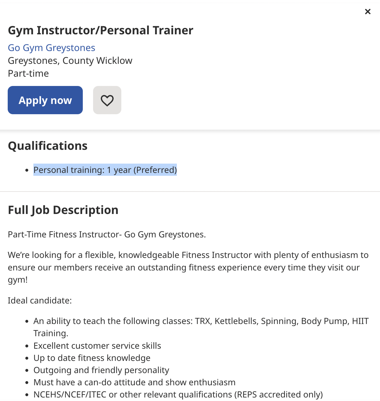The image size is (380, 401).
Task: Open the Go Gym Greystones company link
Action: tap(51, 47)
